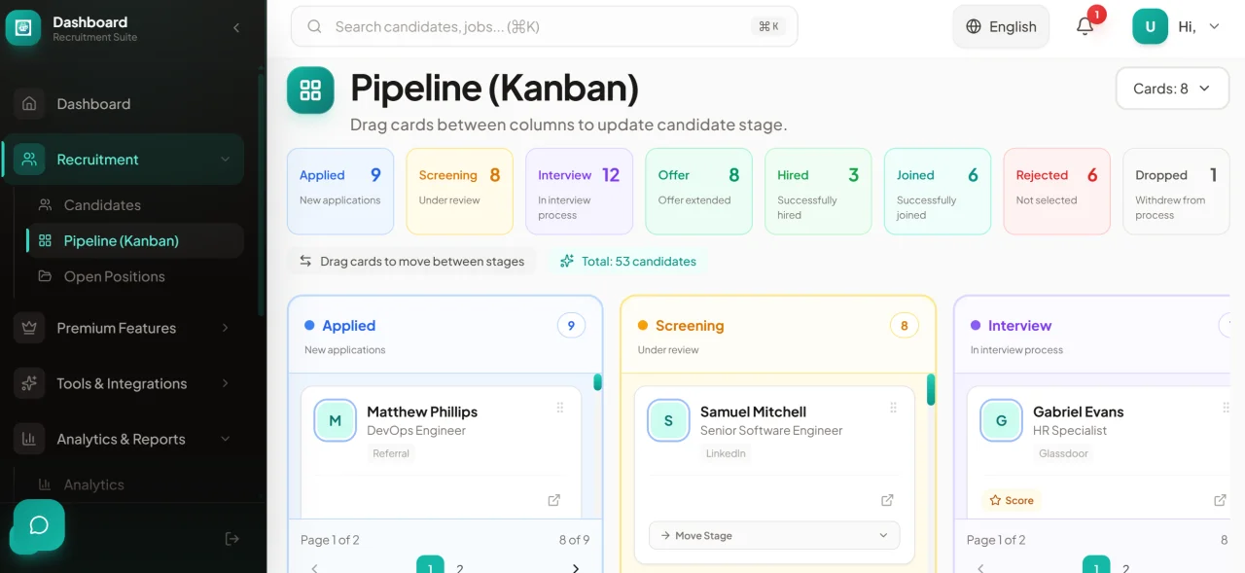The image size is (1245, 573).
Task: Open the Analytics submenu item
Action: [135, 484]
